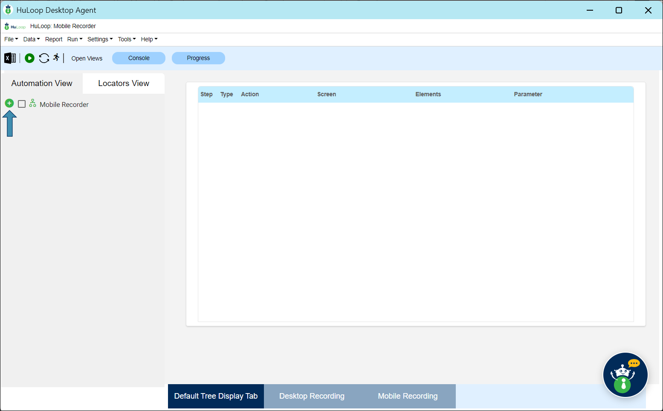Viewport: 663px width, 411px height.
Task: Open the Data menu dropdown
Action: point(32,39)
